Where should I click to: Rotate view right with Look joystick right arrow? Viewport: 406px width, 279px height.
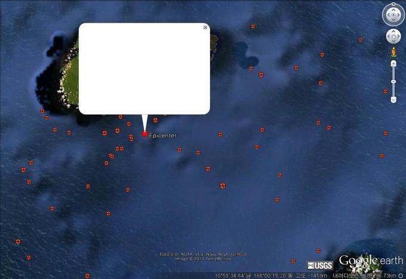(399, 15)
